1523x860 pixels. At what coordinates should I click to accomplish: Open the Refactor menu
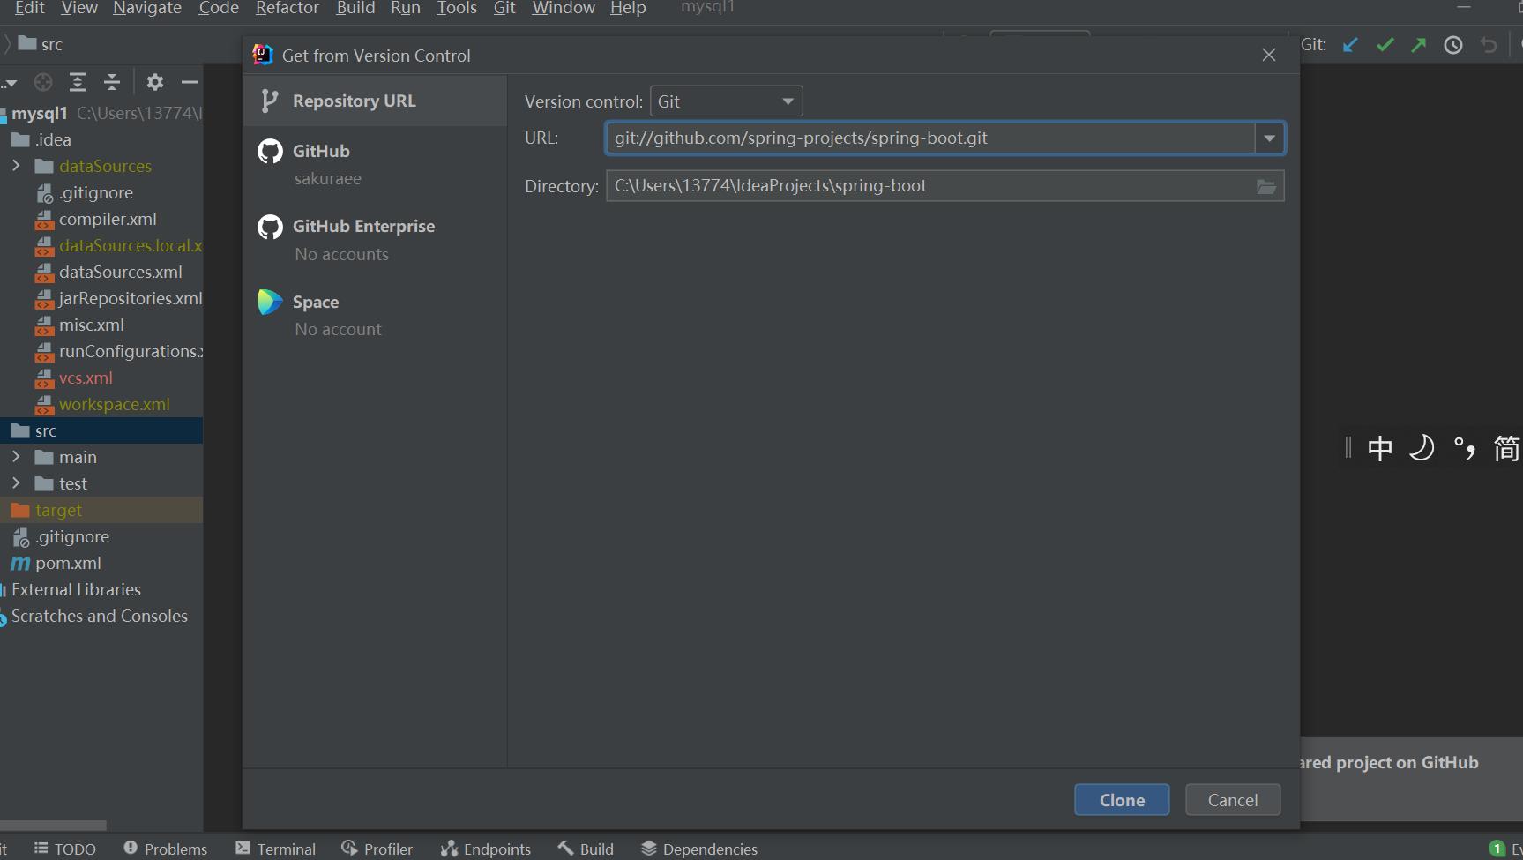click(287, 8)
